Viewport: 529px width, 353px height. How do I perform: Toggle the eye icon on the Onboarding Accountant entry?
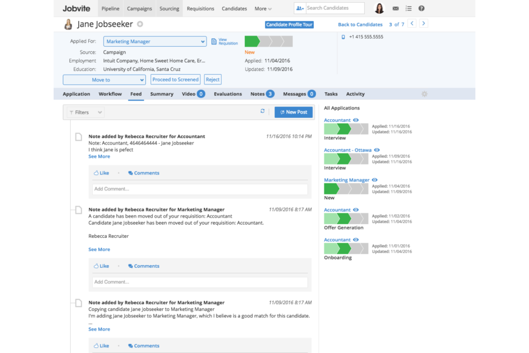point(356,240)
